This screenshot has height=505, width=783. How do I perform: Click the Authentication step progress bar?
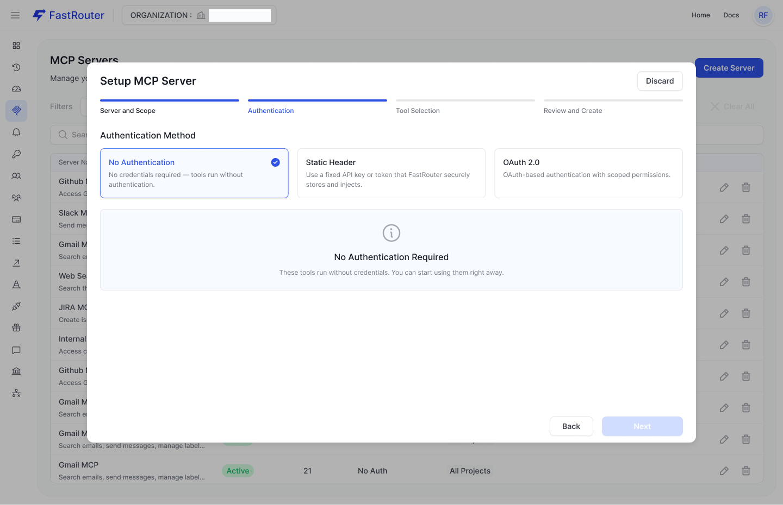pos(317,100)
